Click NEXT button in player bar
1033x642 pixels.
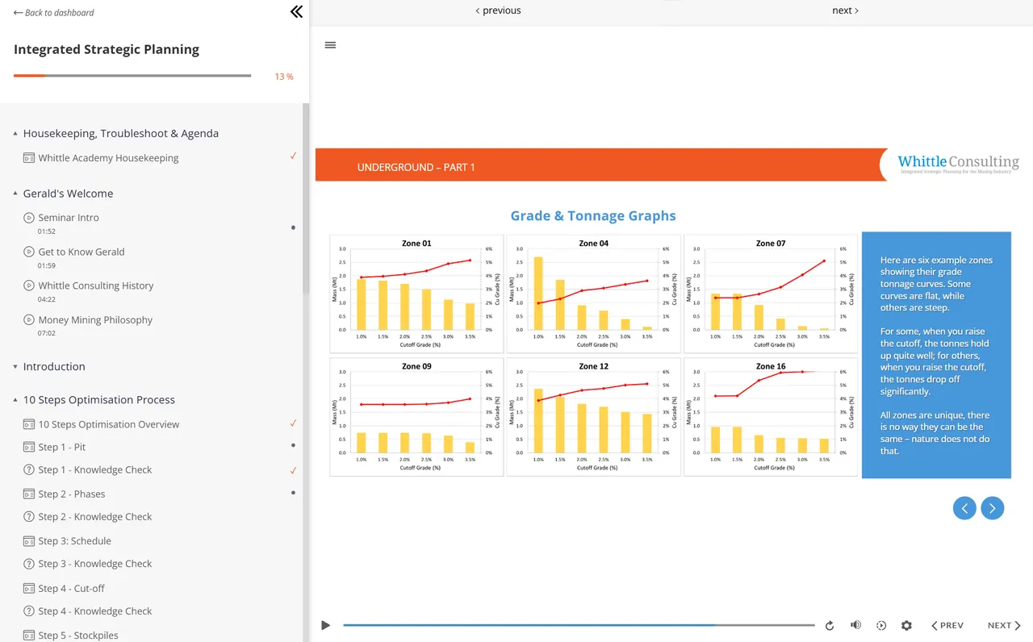1004,625
